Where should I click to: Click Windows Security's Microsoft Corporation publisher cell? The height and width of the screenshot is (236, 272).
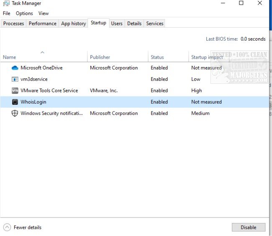pos(114,113)
